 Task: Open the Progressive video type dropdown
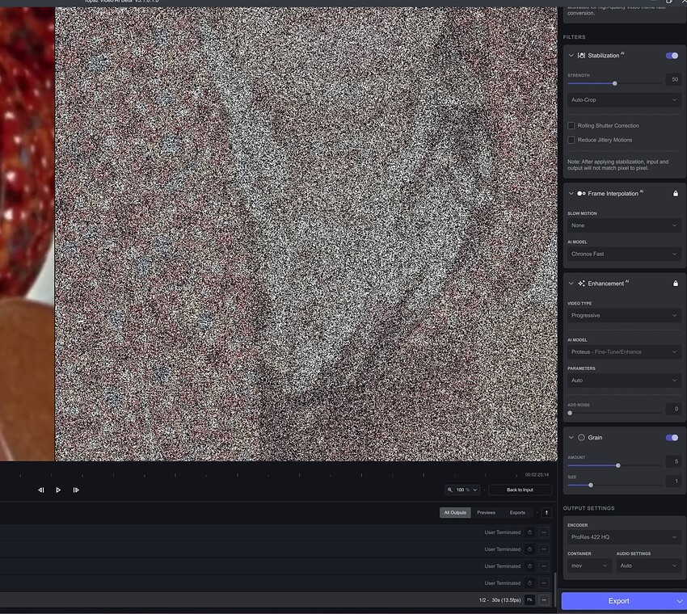624,315
